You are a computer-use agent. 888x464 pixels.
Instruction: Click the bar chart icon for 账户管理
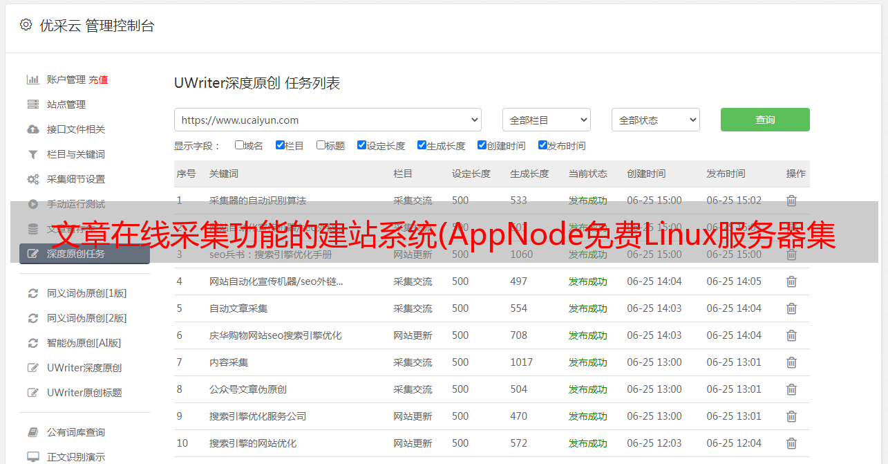click(32, 80)
